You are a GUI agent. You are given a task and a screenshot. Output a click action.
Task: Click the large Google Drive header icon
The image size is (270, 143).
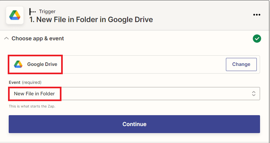(14, 15)
